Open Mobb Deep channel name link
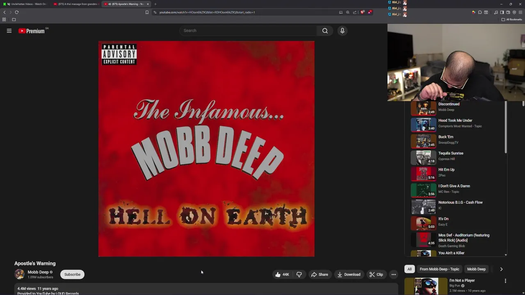Image resolution: width=525 pixels, height=295 pixels. click(38, 272)
